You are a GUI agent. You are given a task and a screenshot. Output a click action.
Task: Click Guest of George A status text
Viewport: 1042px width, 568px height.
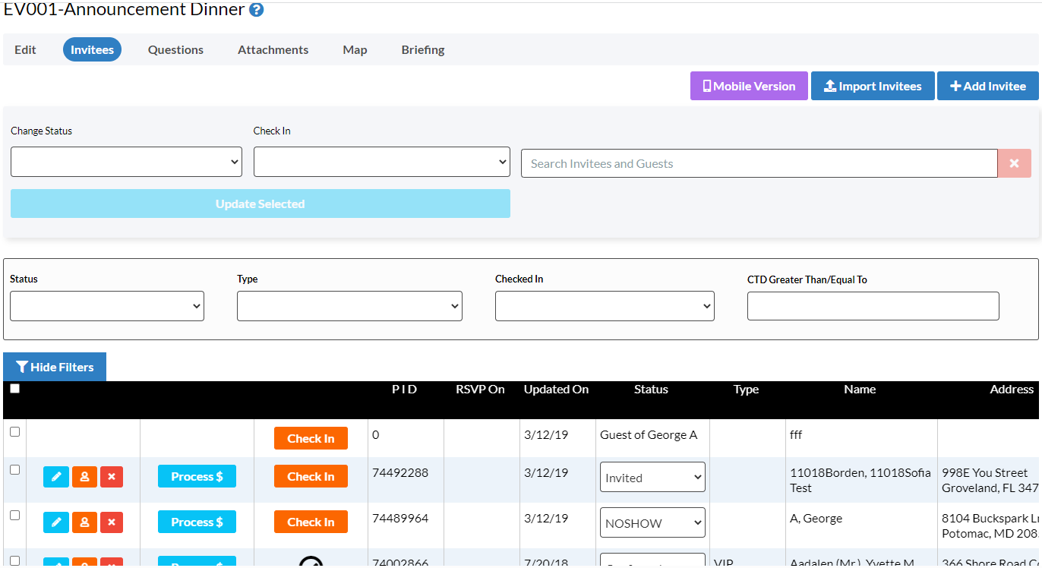[649, 435]
